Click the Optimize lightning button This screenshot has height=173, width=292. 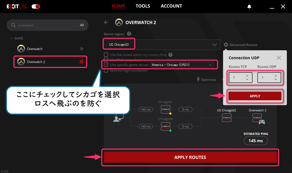pos(206,79)
